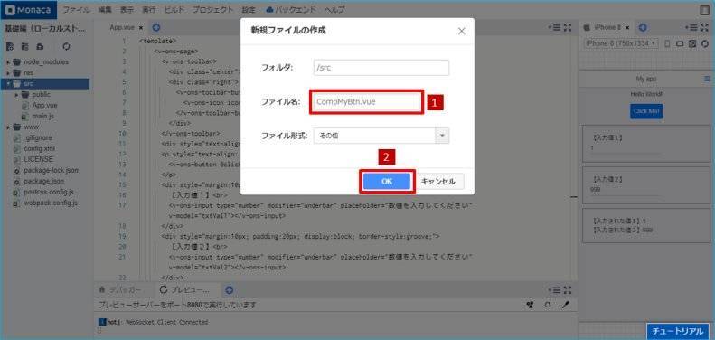715x340 pixels.
Task: Click the portrait orientation icon
Action: 667,43
